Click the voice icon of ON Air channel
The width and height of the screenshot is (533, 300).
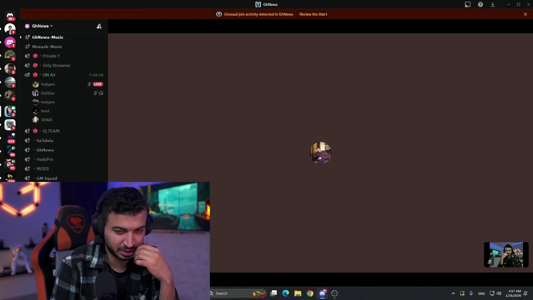coord(27,75)
